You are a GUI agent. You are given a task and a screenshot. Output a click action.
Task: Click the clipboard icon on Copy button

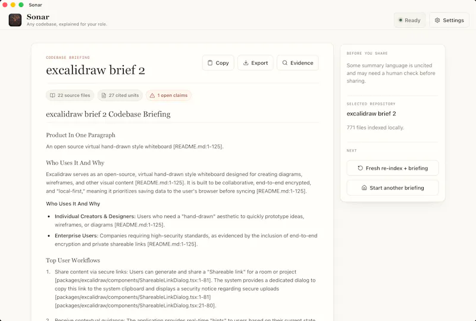(x=210, y=63)
